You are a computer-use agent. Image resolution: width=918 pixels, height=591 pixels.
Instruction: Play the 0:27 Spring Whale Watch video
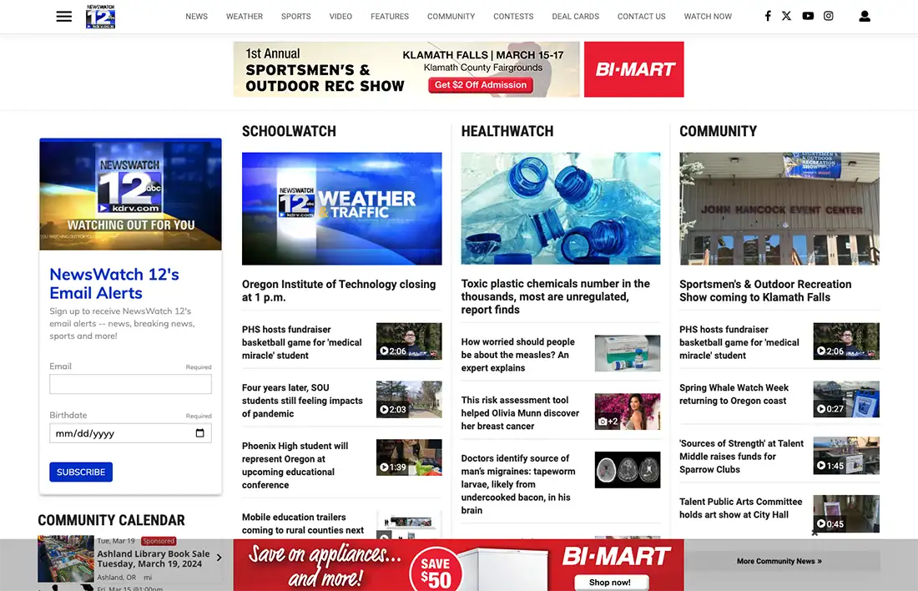(846, 400)
